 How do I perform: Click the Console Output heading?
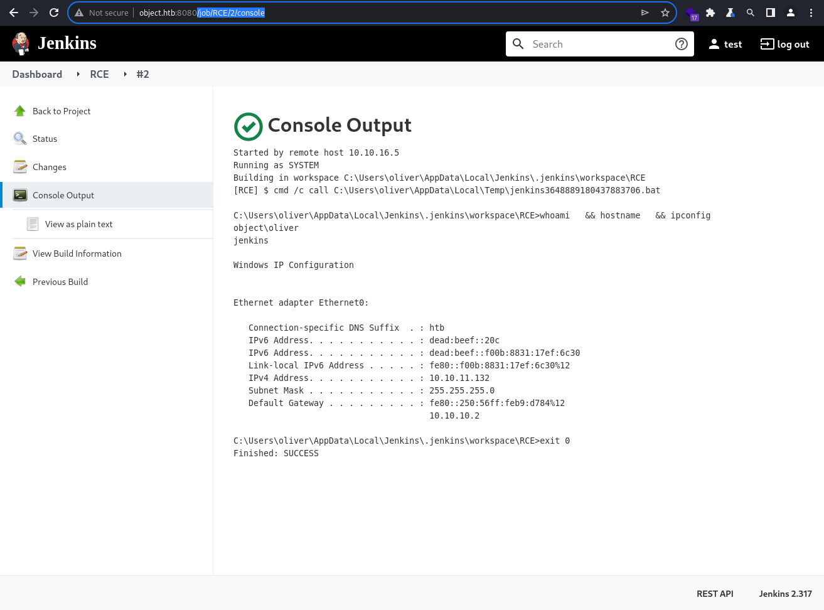click(340, 125)
